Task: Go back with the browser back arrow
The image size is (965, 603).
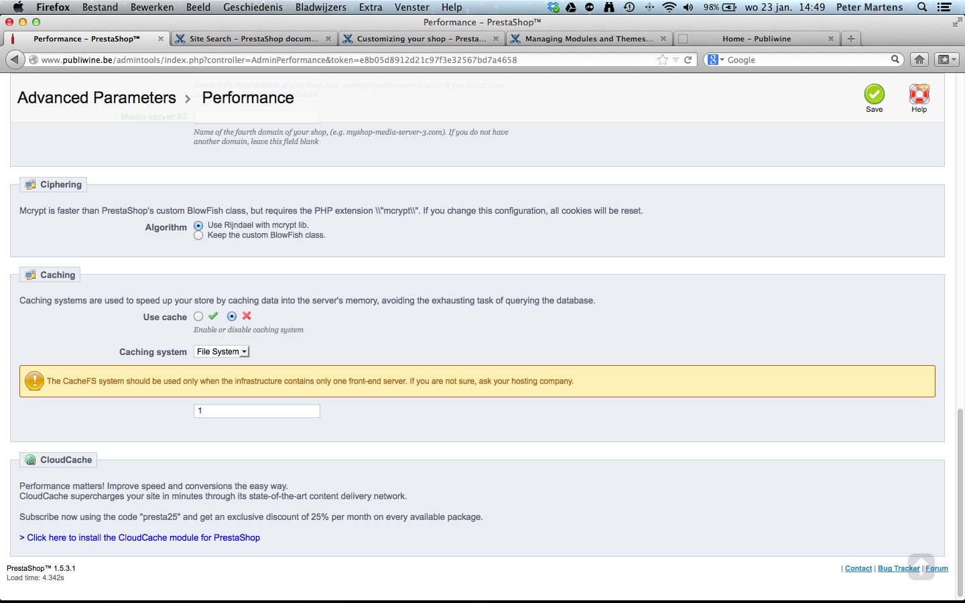Action: pos(15,60)
